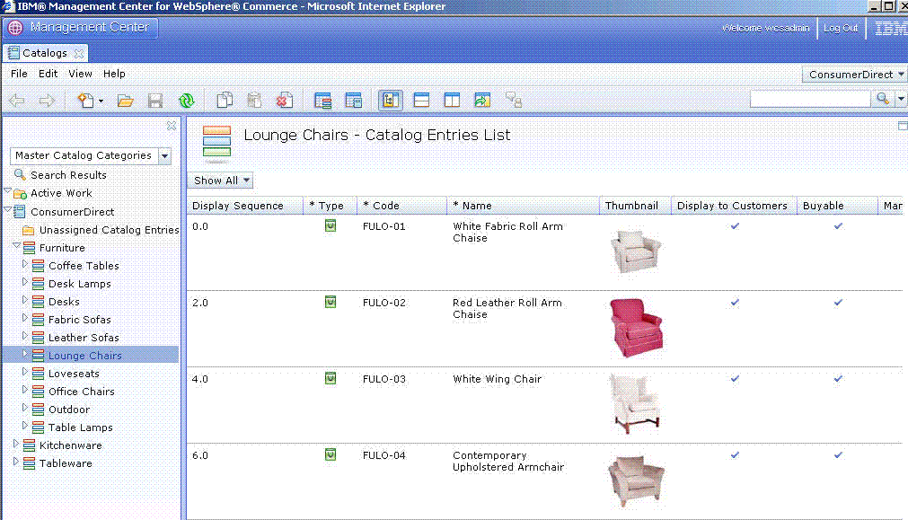Open the Show All filter dropdown
908x520 pixels.
[221, 181]
